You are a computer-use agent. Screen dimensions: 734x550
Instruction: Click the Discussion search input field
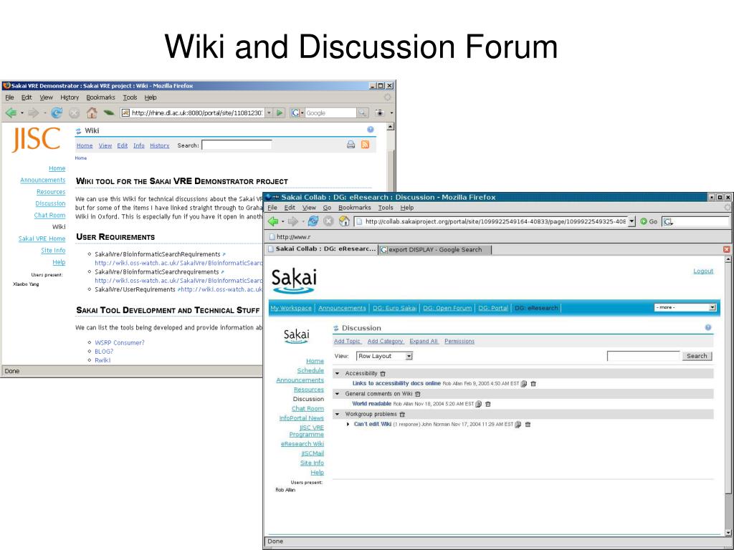[x=643, y=356]
